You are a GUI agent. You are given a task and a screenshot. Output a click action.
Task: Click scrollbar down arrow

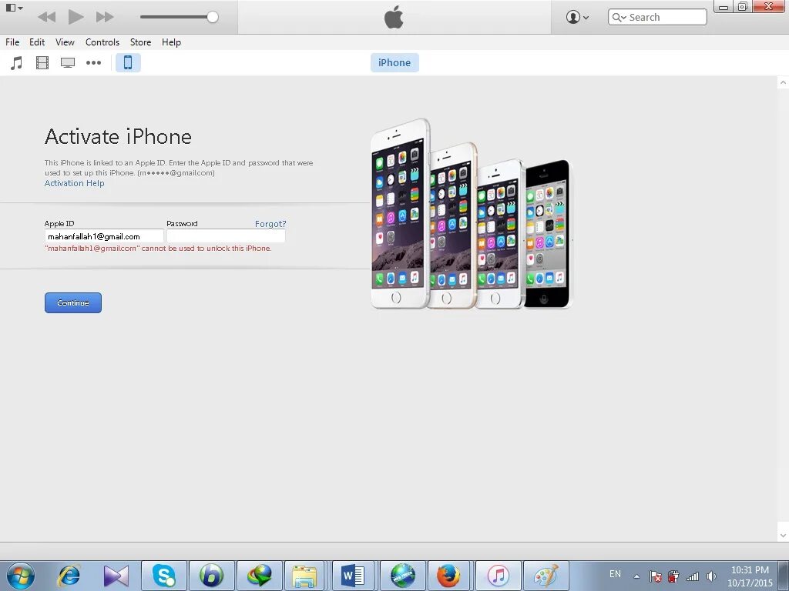[783, 536]
